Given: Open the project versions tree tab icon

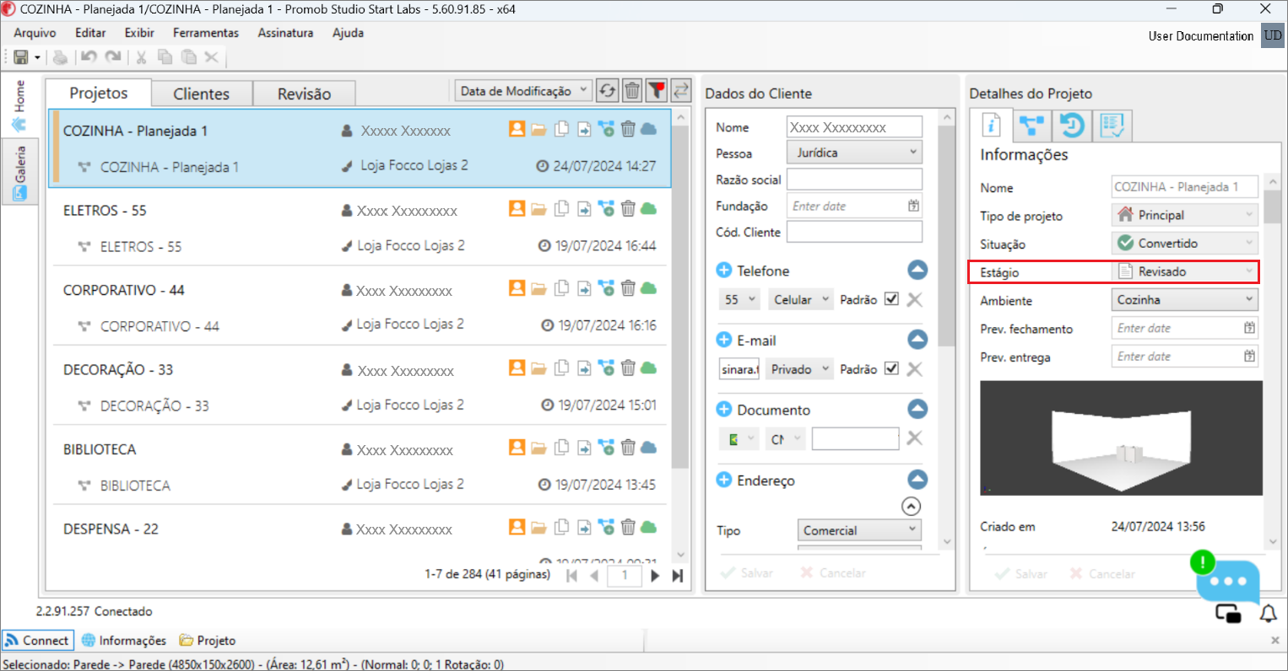Looking at the screenshot, I should (1031, 126).
